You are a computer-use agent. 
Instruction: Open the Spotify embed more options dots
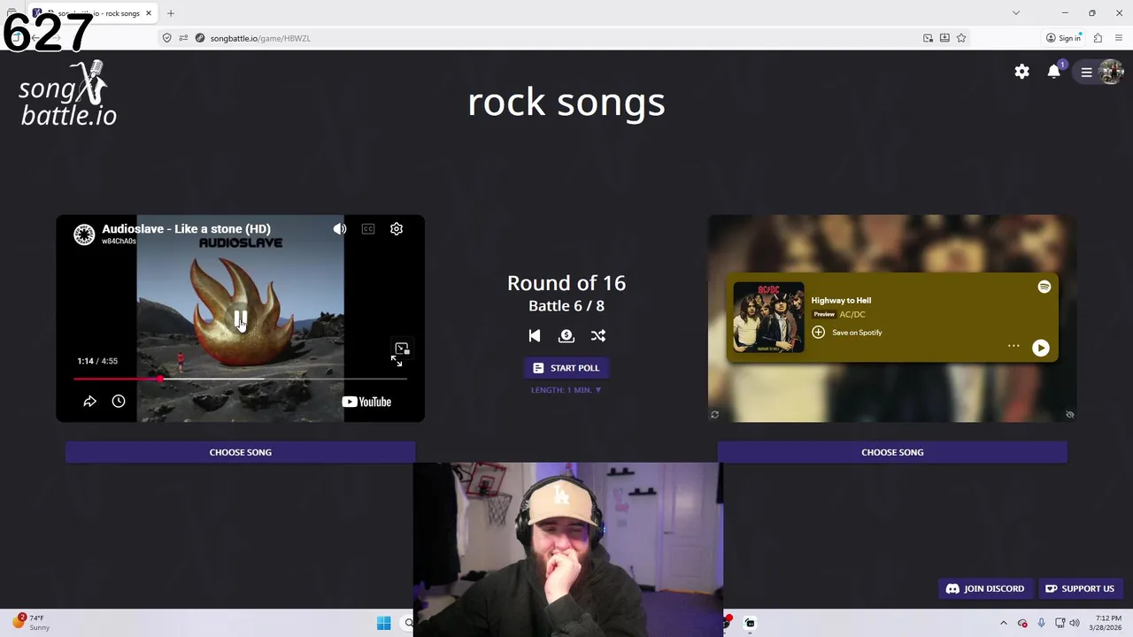point(1014,346)
